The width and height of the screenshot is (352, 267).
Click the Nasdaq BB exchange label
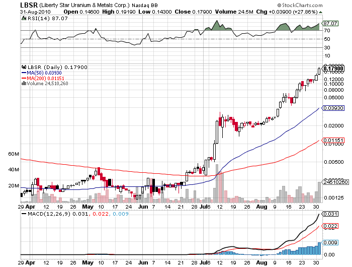145,6
